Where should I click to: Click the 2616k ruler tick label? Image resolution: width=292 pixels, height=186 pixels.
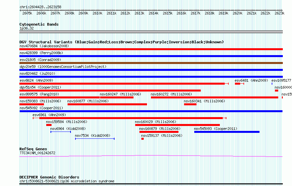pyautogui.click(x=181, y=13)
